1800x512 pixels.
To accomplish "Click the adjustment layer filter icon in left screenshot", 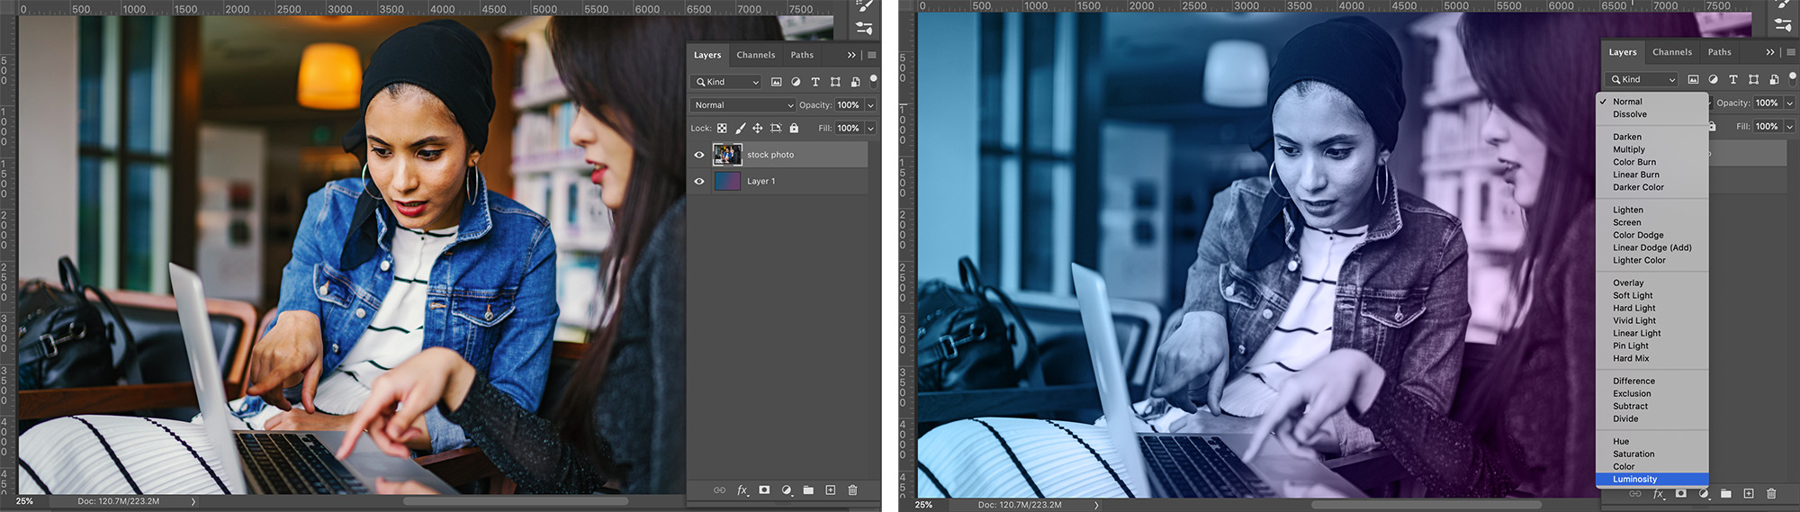I will pos(796,82).
